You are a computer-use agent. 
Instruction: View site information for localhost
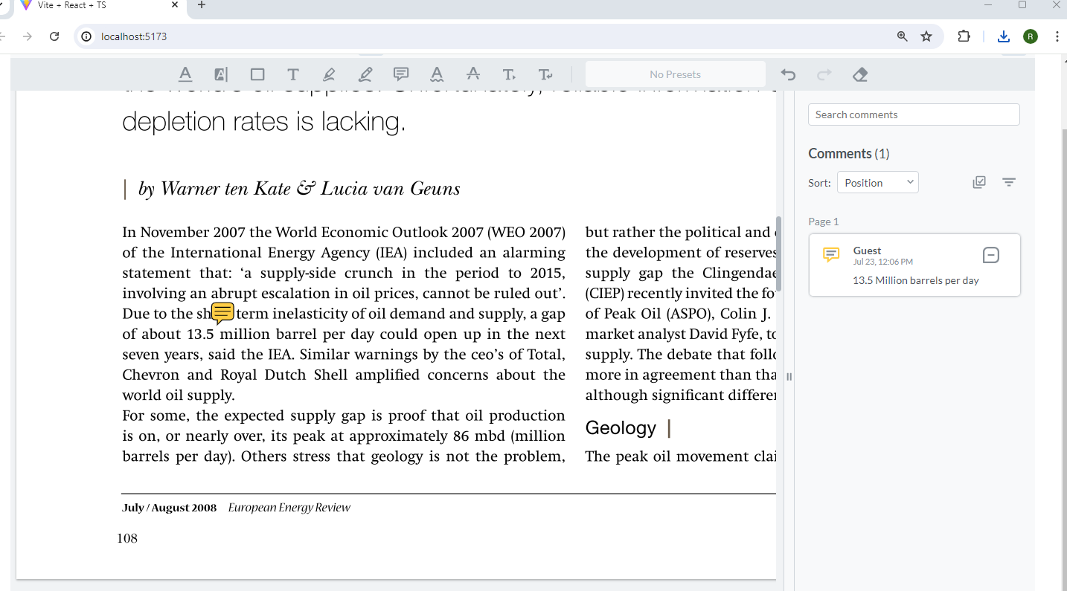(x=86, y=36)
